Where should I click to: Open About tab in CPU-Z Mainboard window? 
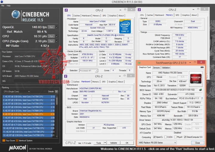(x=121, y=82)
